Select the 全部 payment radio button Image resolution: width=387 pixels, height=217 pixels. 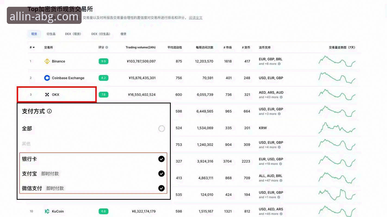click(162, 129)
